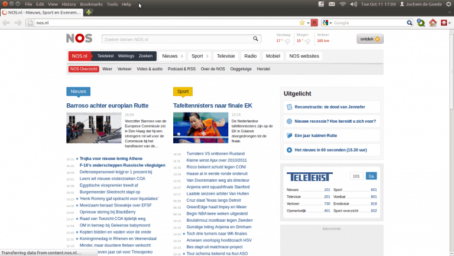Image resolution: width=454 pixels, height=256 pixels.
Task: Click the document icon beside Reconstructie
Action: point(289,107)
